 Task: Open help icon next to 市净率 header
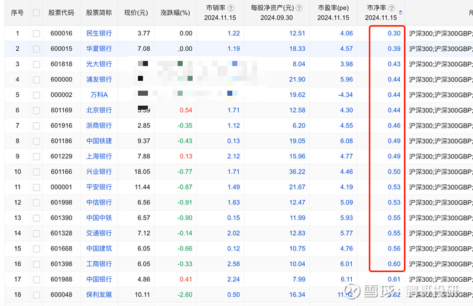tap(391, 8)
